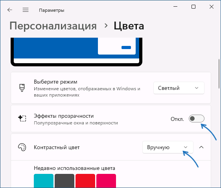Open the Персонализация breadcrumb link
This screenshot has width=221, height=188.
(x=53, y=26)
